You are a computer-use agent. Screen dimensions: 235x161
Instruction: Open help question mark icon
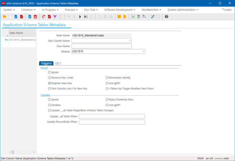tap(166, 17)
